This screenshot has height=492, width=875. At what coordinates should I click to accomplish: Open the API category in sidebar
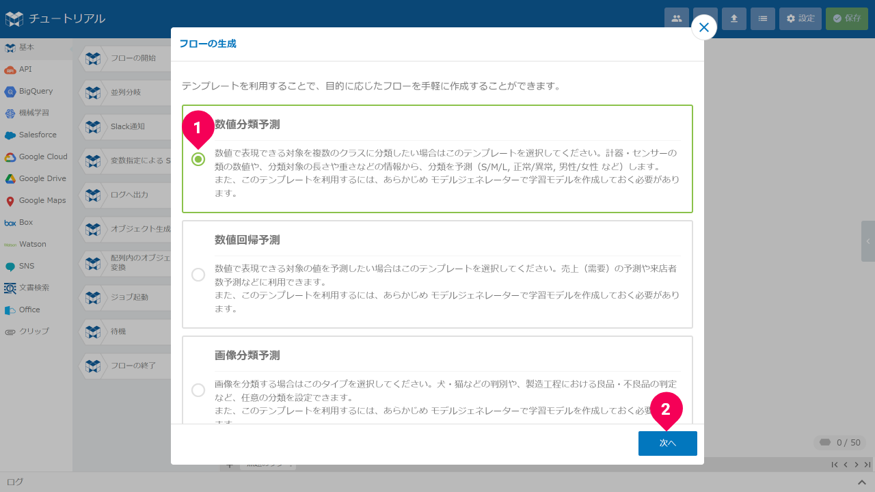pos(36,70)
